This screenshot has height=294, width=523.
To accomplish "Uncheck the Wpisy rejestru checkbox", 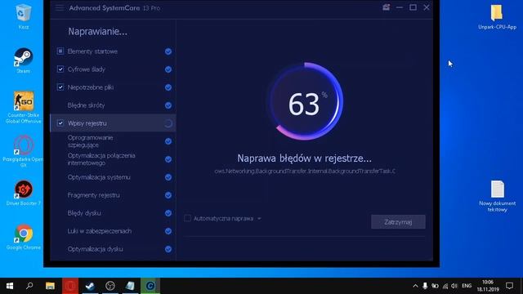I will pyautogui.click(x=60, y=123).
